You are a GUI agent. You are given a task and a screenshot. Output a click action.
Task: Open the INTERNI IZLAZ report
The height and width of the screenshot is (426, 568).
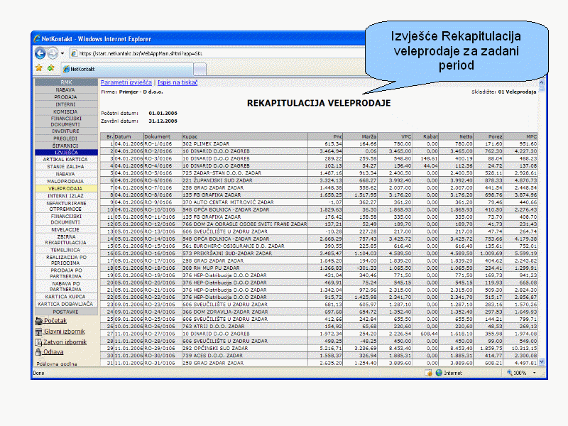(65, 196)
